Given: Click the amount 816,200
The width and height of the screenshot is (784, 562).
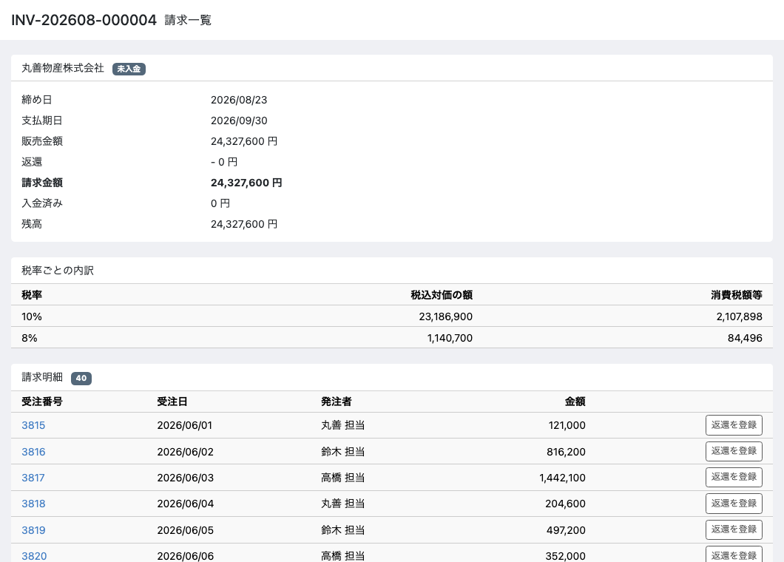Looking at the screenshot, I should click(x=566, y=452).
